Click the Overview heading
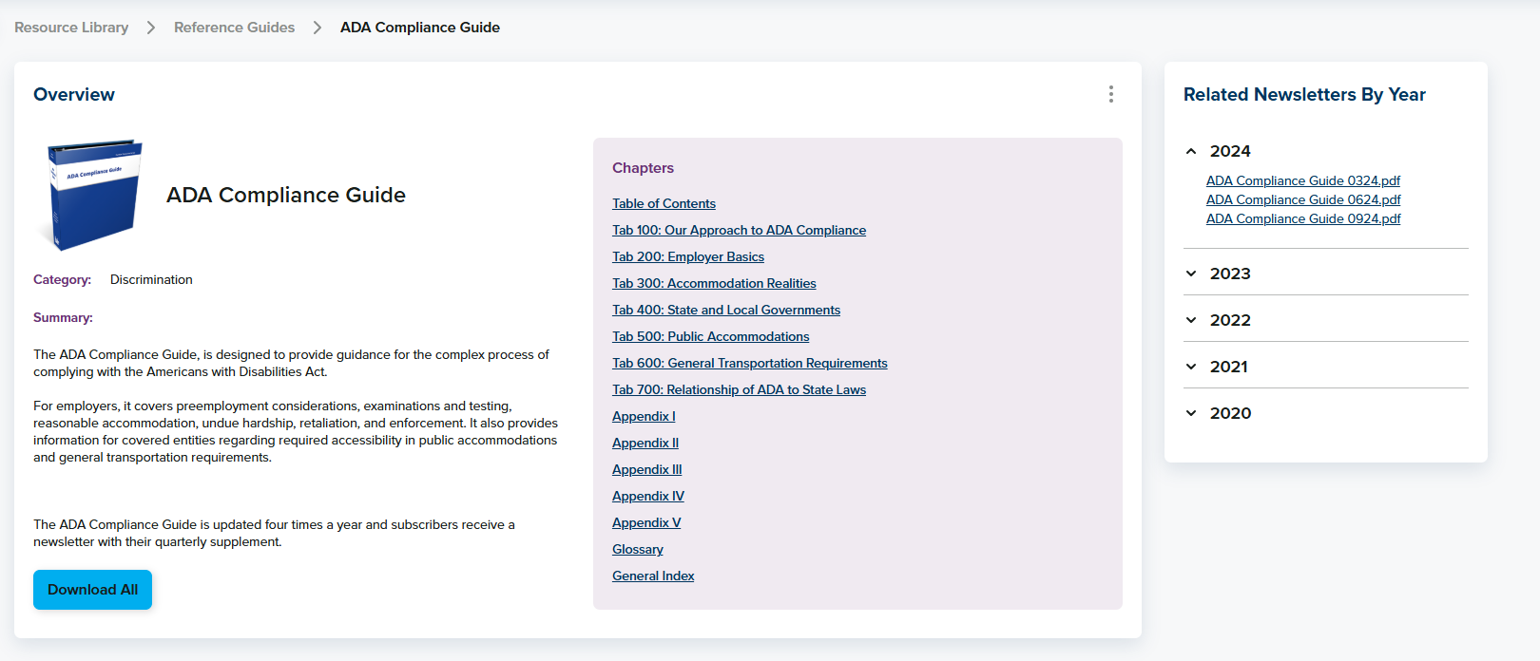The image size is (1540, 661). click(74, 94)
